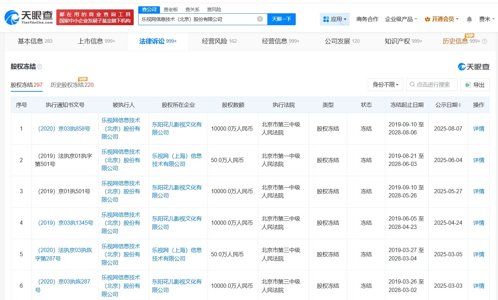The width and height of the screenshot is (498, 300).
Task: Expand the 企业级产品 dropdown
Action: (x=400, y=19)
